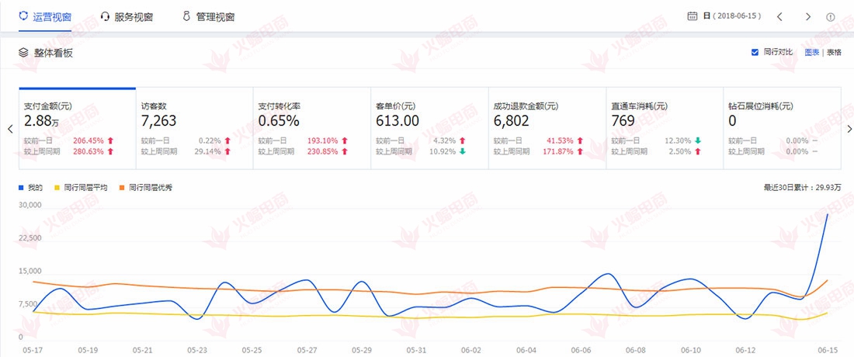This screenshot has width=854, height=357.
Task: Go to next day with right arrow
Action: point(807,16)
